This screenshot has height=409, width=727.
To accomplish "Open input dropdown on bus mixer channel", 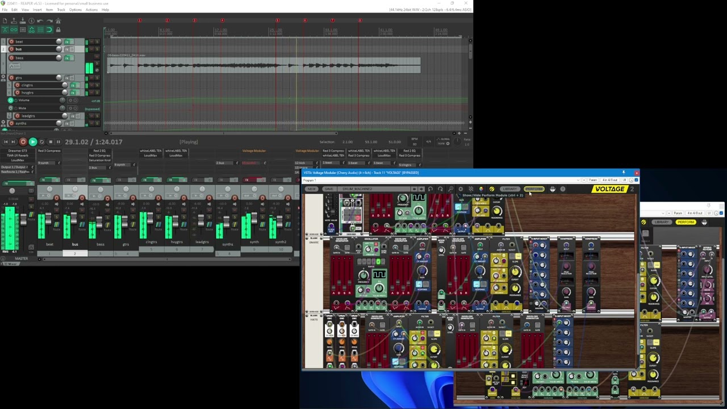I will (x=70, y=195).
